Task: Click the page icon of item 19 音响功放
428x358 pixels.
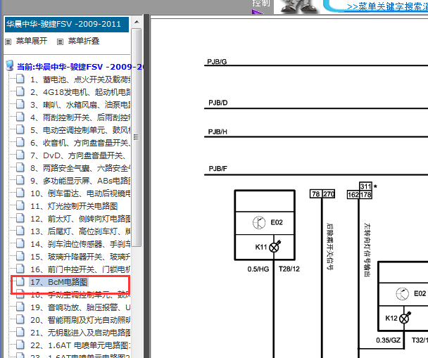Action: pyautogui.click(x=20, y=307)
